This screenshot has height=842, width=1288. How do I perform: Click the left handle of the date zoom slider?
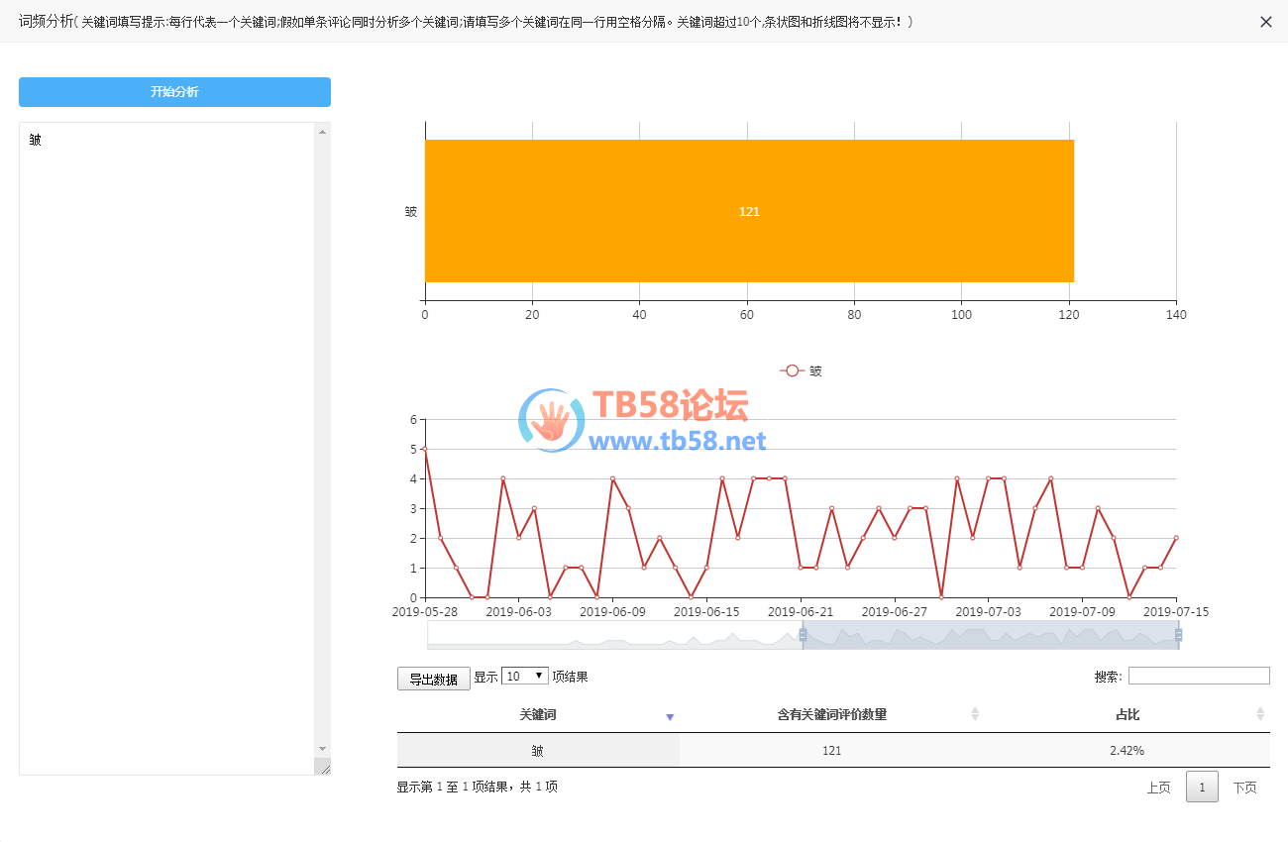tap(803, 635)
